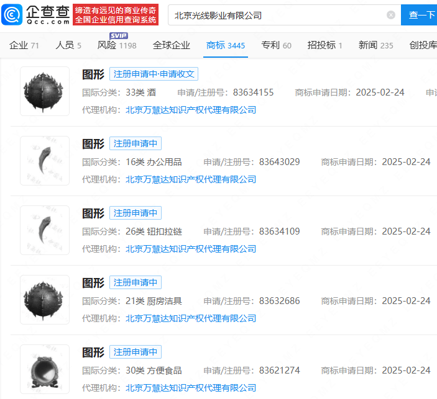Click the 33类 酒 classification text

click(140, 92)
